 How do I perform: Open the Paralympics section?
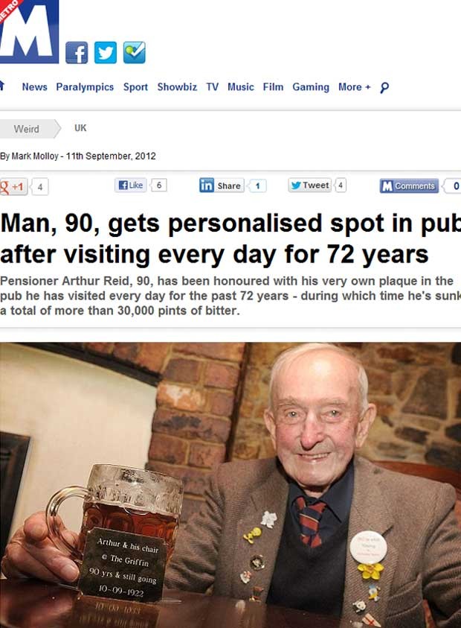[85, 87]
